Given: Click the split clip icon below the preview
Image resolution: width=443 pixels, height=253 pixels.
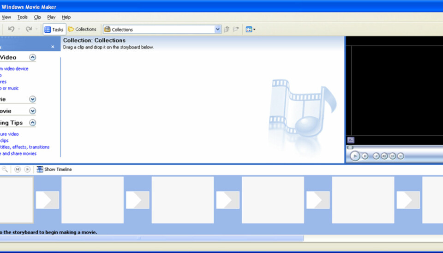Looking at the screenshot, I should [351, 140].
